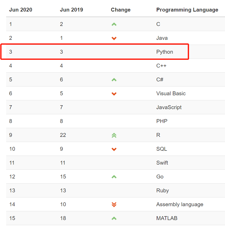Click the 22 rank value in R row
Viewport: 225px width, 228px height.
[x=63, y=135]
